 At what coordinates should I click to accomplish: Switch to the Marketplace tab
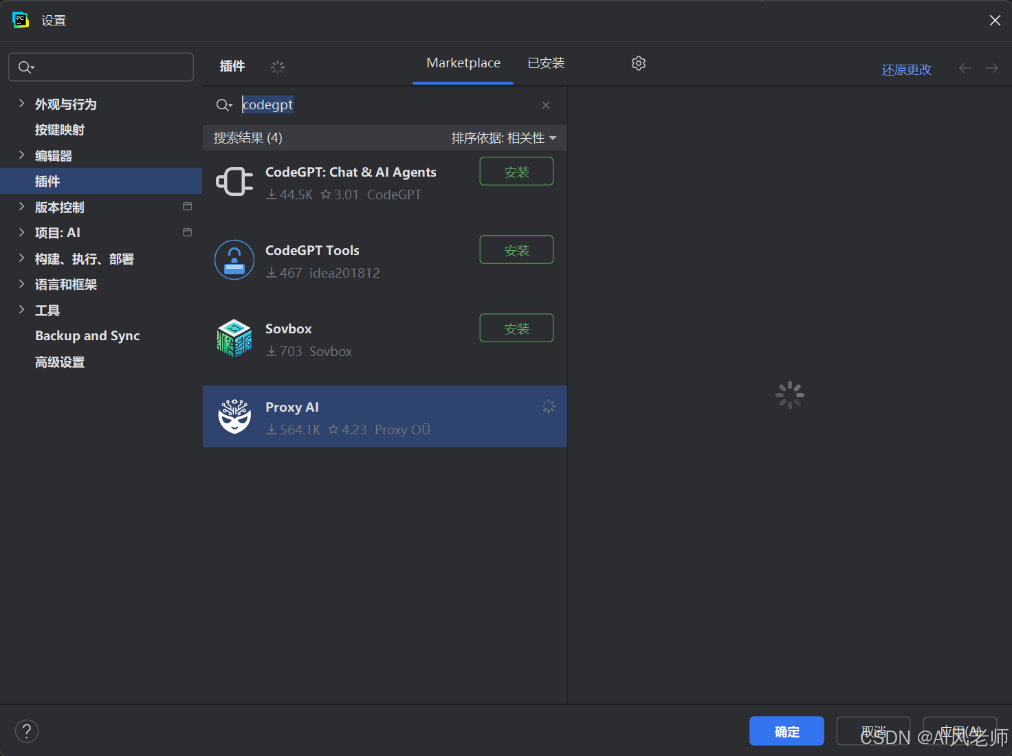(x=463, y=63)
